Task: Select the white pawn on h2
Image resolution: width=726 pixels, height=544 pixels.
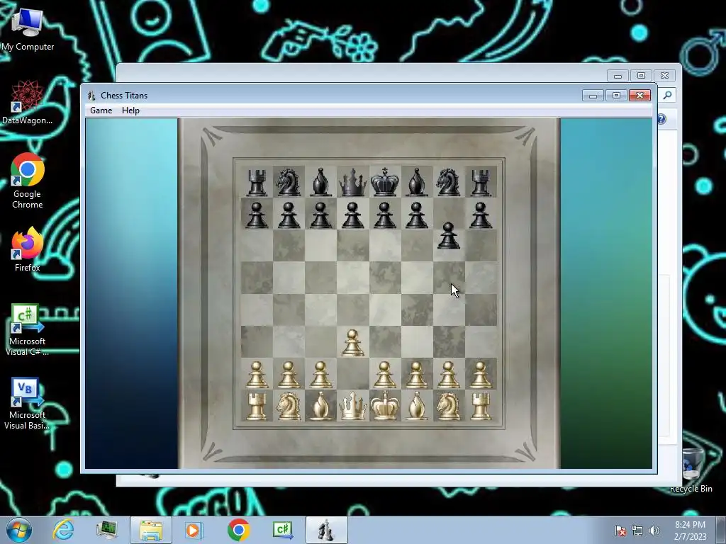Action: pyautogui.click(x=481, y=375)
